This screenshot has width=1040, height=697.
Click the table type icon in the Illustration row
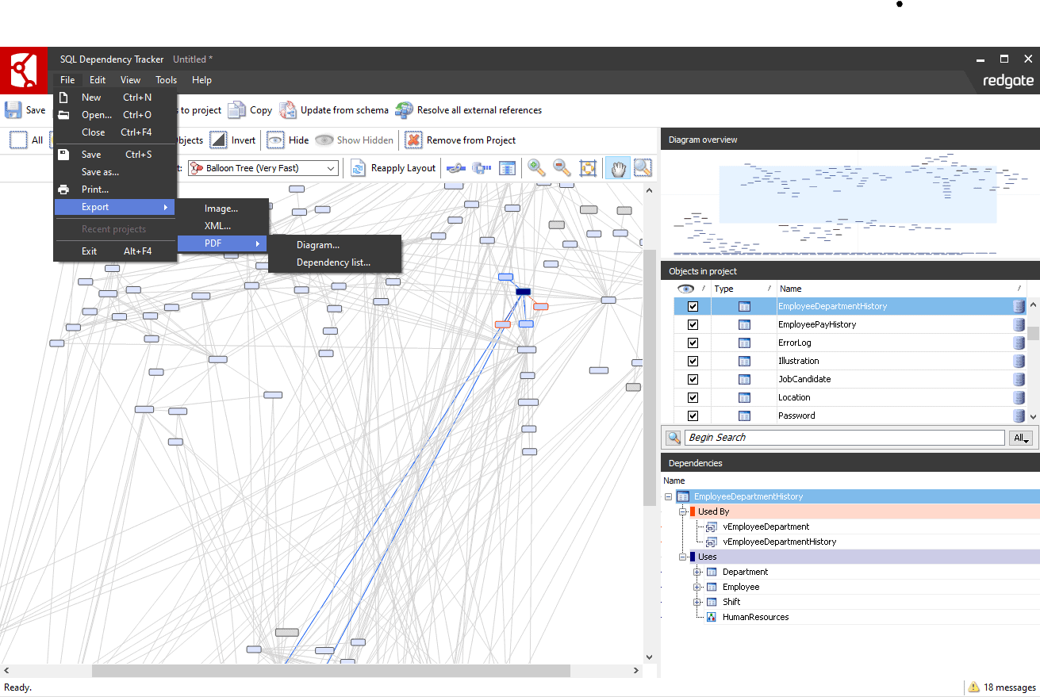[x=744, y=361]
